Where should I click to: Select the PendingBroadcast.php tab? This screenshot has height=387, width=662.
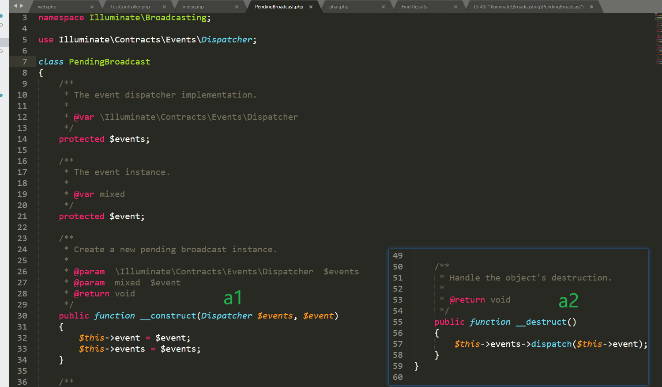(x=279, y=7)
